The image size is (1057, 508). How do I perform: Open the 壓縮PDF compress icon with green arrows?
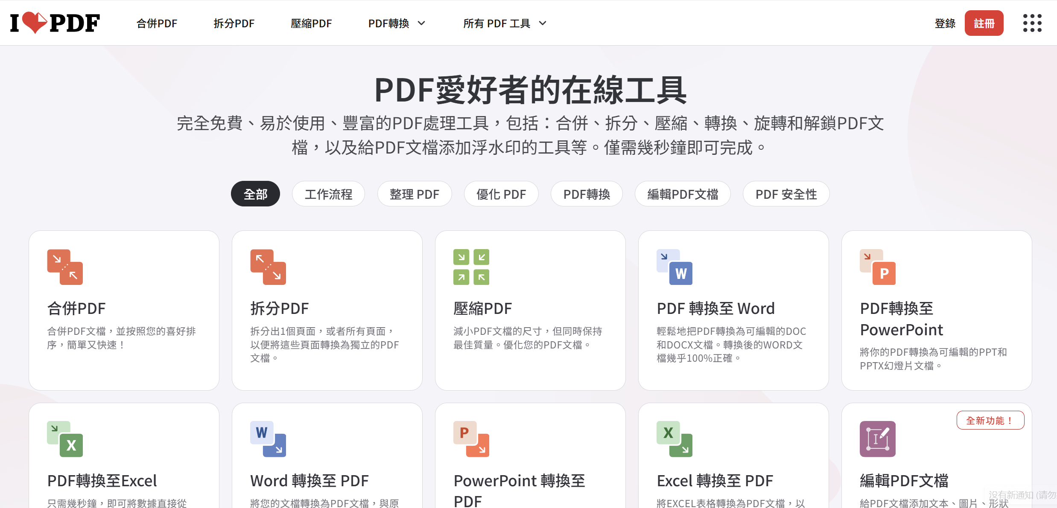click(471, 267)
